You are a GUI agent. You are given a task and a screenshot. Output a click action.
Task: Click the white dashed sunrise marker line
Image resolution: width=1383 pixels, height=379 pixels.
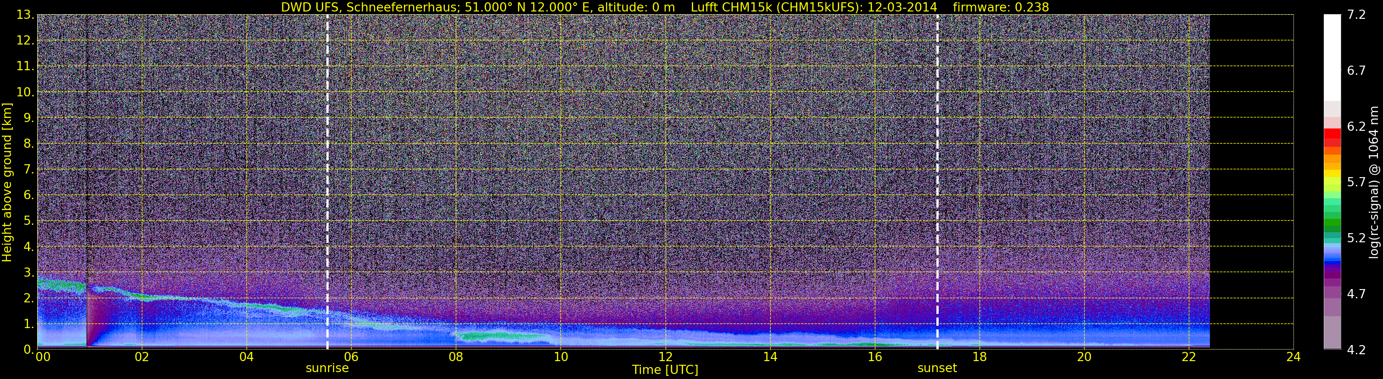pos(327,182)
